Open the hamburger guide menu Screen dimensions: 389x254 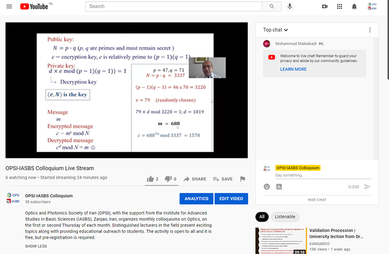[9, 6]
